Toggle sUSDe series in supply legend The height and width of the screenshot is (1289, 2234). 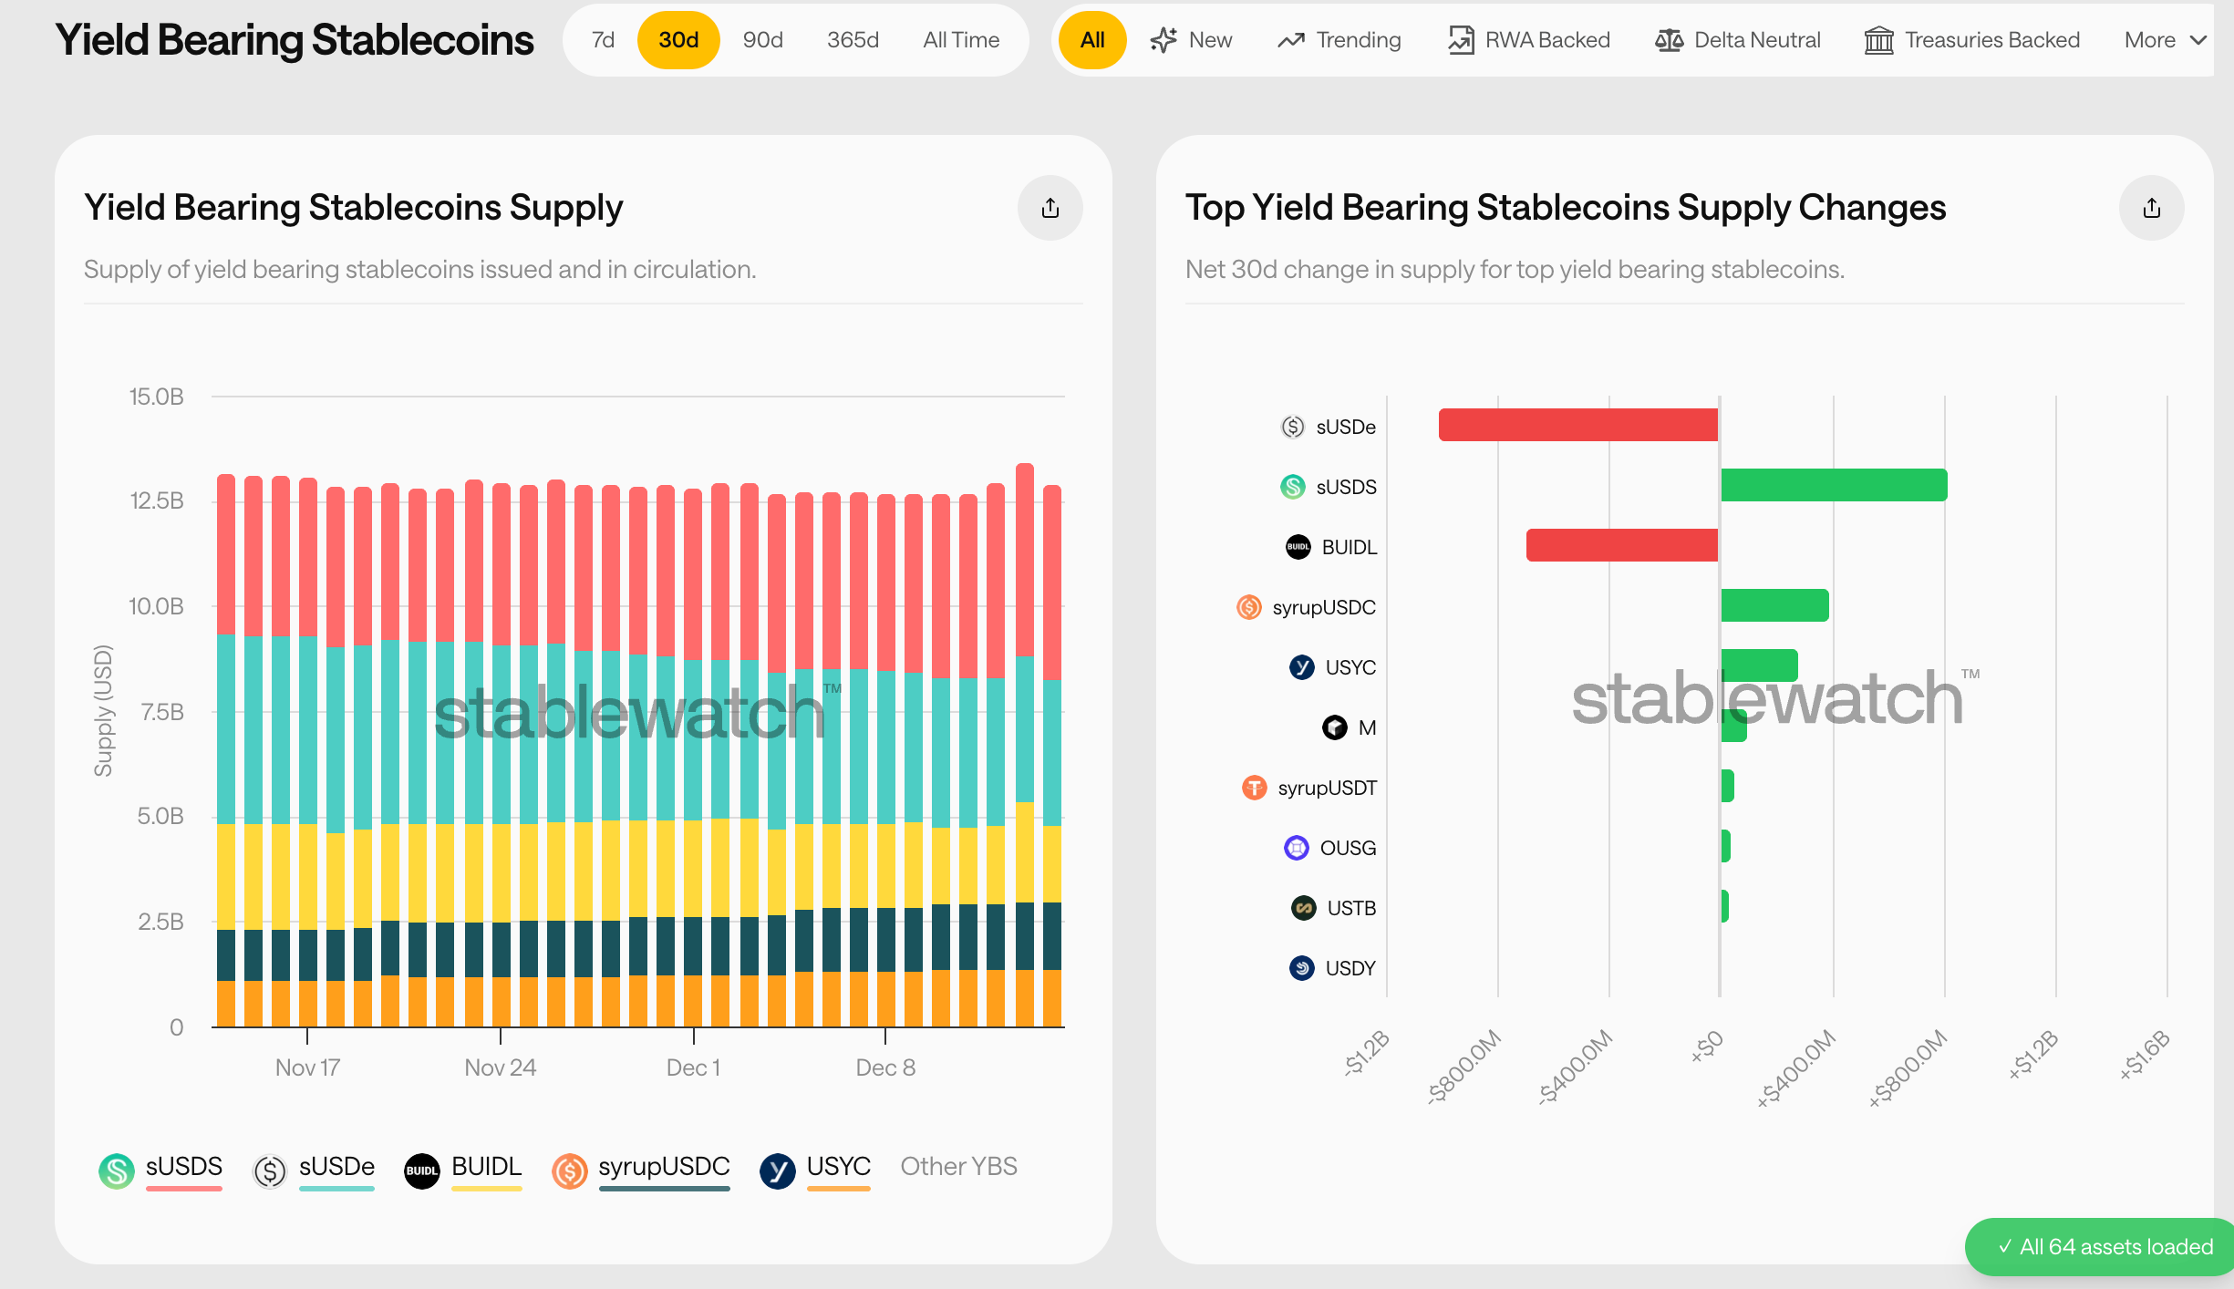click(x=336, y=1166)
